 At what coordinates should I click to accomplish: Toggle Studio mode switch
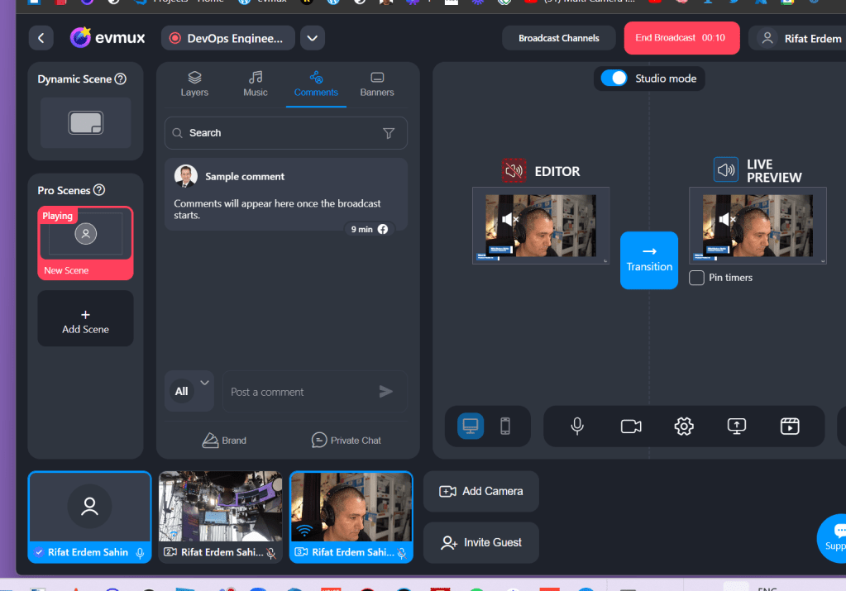coord(614,79)
